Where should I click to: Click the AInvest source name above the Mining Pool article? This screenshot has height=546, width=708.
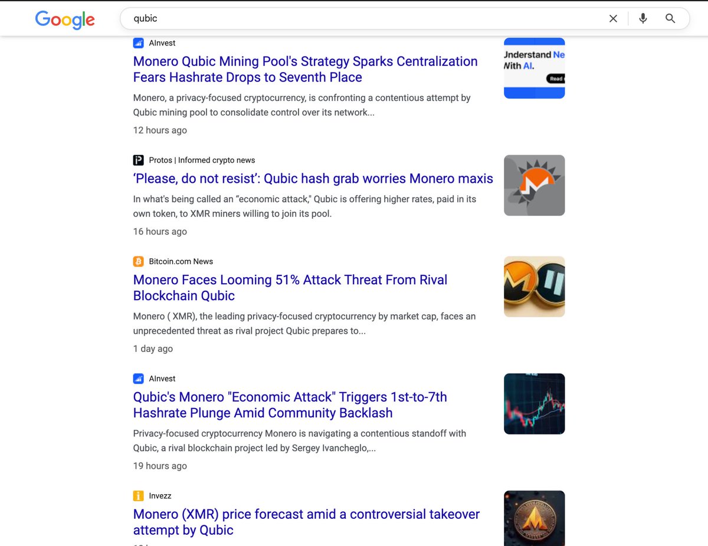point(162,43)
